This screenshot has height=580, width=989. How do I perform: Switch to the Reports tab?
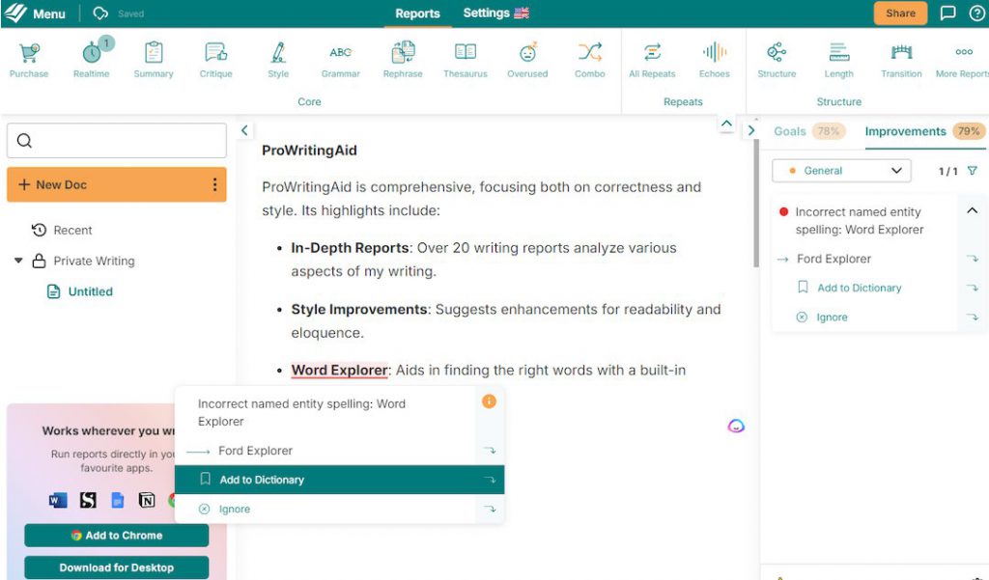coord(417,14)
